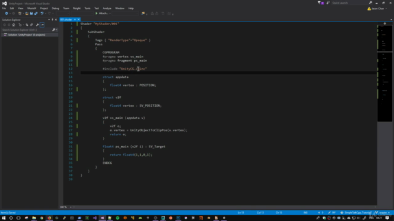The height and width of the screenshot is (221, 394).
Task: Open the View menu
Action: point(20,8)
